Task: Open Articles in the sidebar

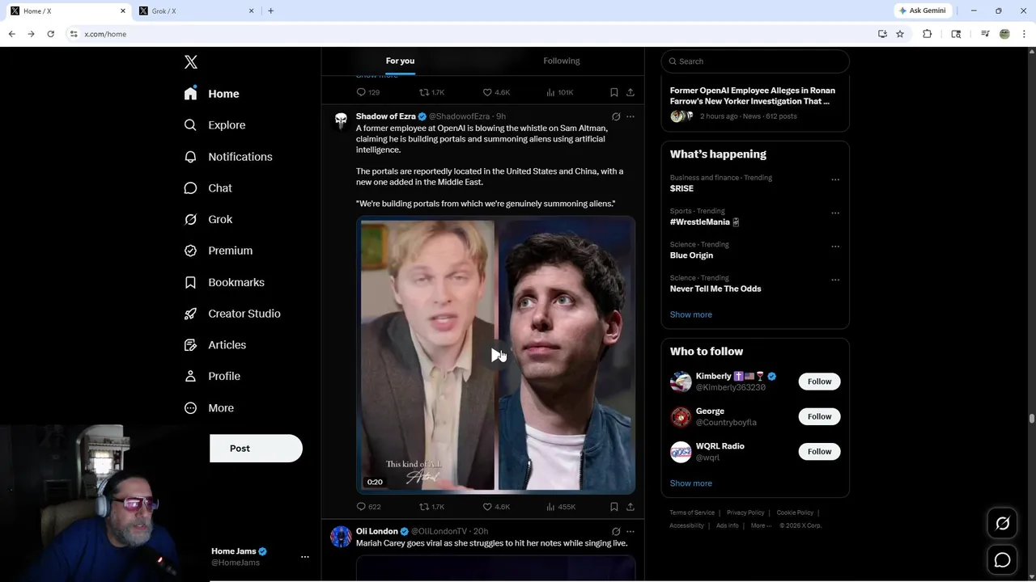Action: [x=215, y=345]
